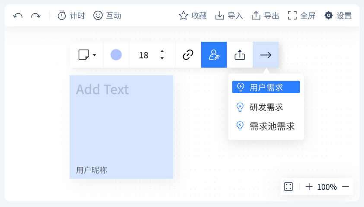Click the 收藏 star icon
The width and height of the screenshot is (364, 207).
pos(184,16)
